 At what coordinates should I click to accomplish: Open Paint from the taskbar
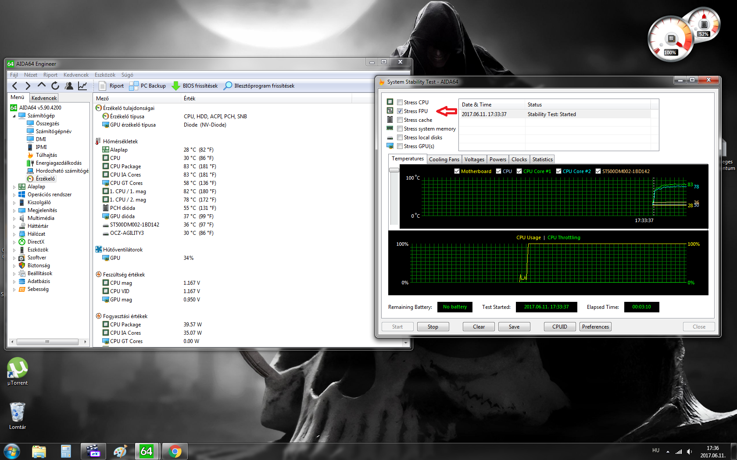coord(120,451)
